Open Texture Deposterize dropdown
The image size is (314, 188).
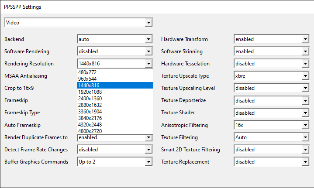click(x=272, y=101)
